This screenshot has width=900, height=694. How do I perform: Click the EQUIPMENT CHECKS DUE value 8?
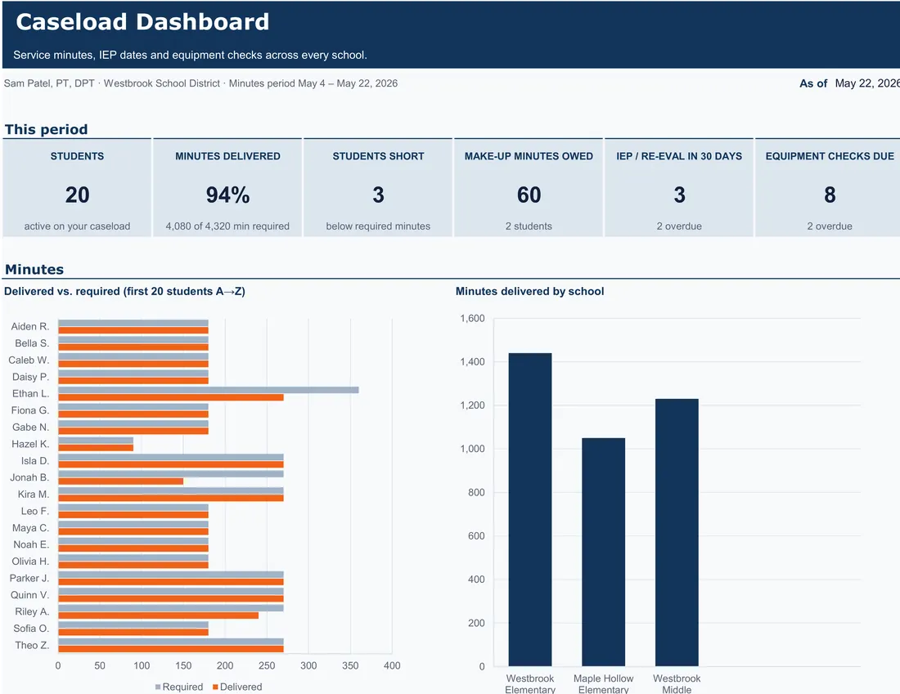830,195
